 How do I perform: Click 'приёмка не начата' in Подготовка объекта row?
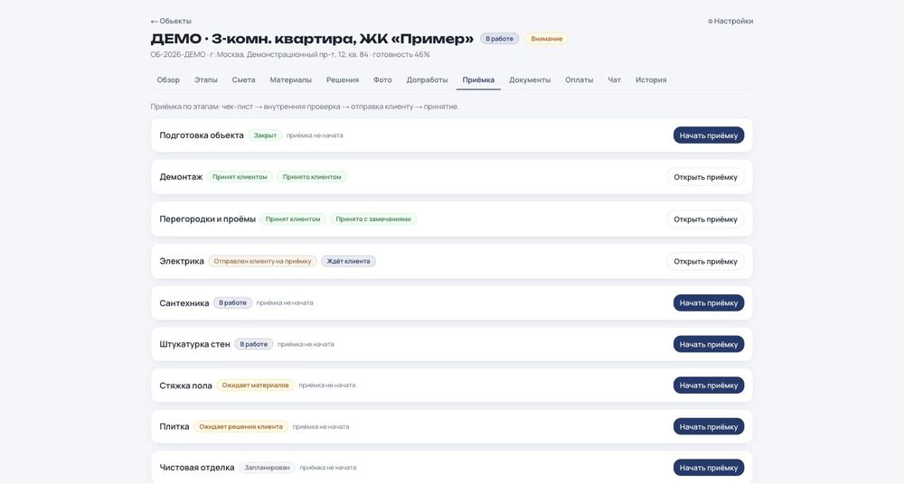point(315,135)
